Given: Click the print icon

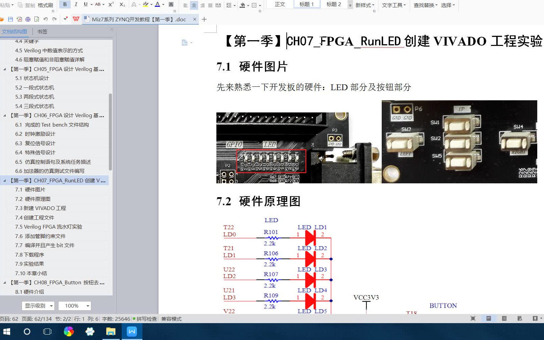Looking at the screenshot, I should point(28,19).
